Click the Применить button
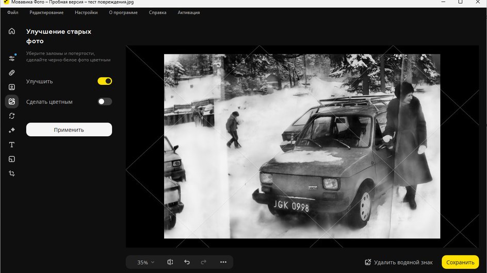487x273 pixels. tap(69, 130)
